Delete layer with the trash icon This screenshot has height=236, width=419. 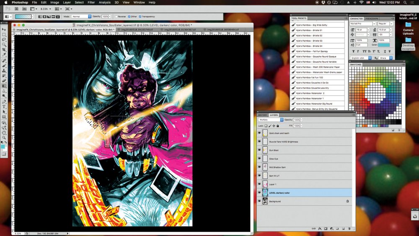349,229
